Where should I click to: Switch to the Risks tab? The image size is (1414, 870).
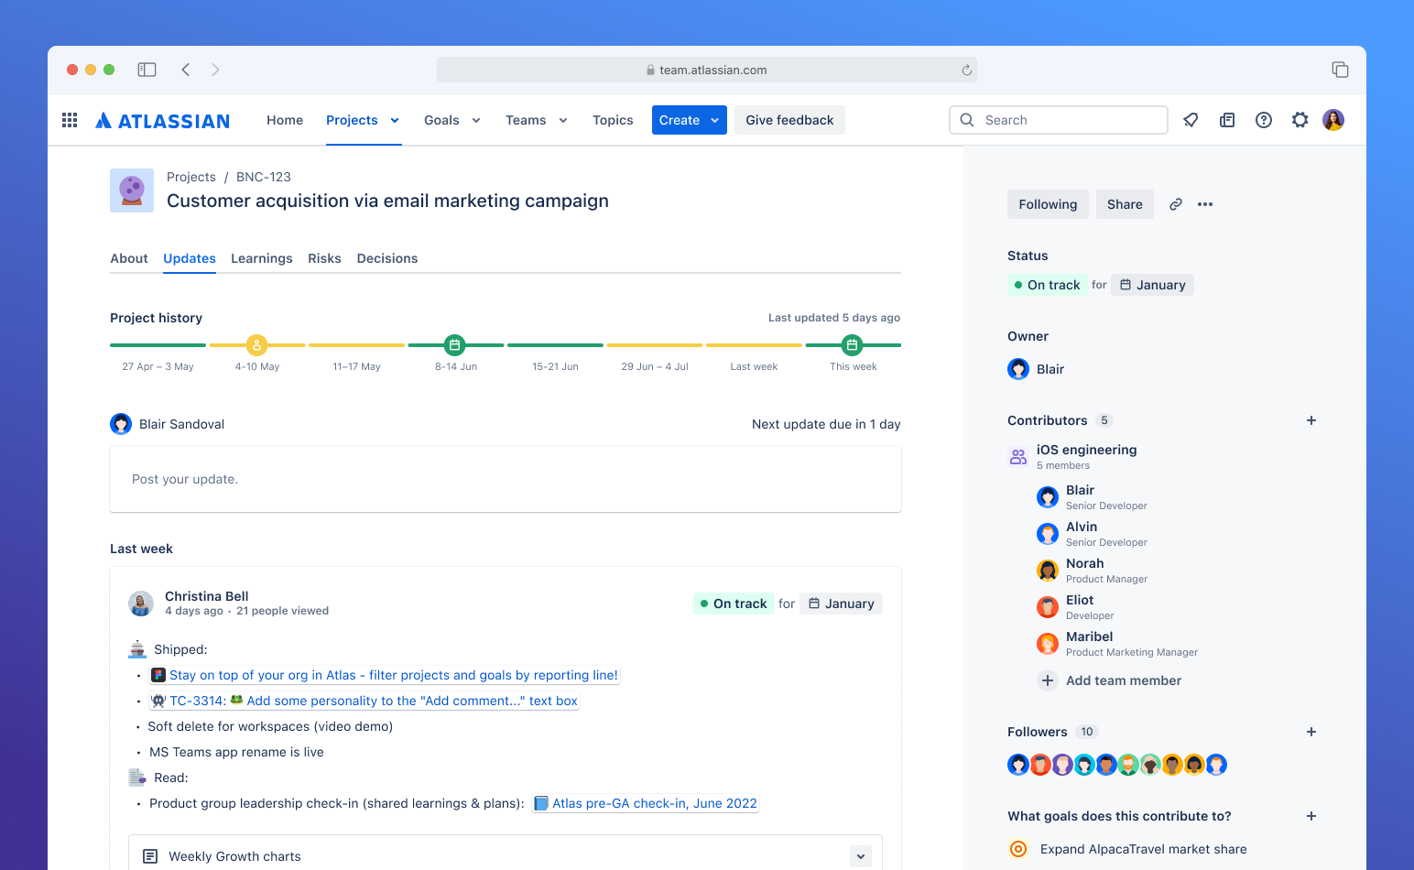coord(324,258)
